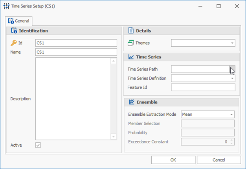Click the Themes stacked-windows icon
This screenshot has height=169, width=246.
(x=131, y=43)
